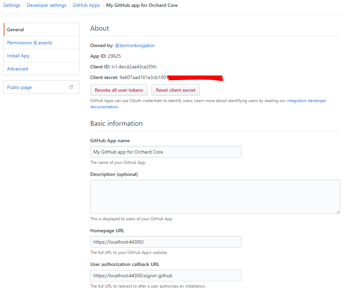The width and height of the screenshot is (344, 291).
Task: Click the Description (optional) label
Action: point(114,174)
